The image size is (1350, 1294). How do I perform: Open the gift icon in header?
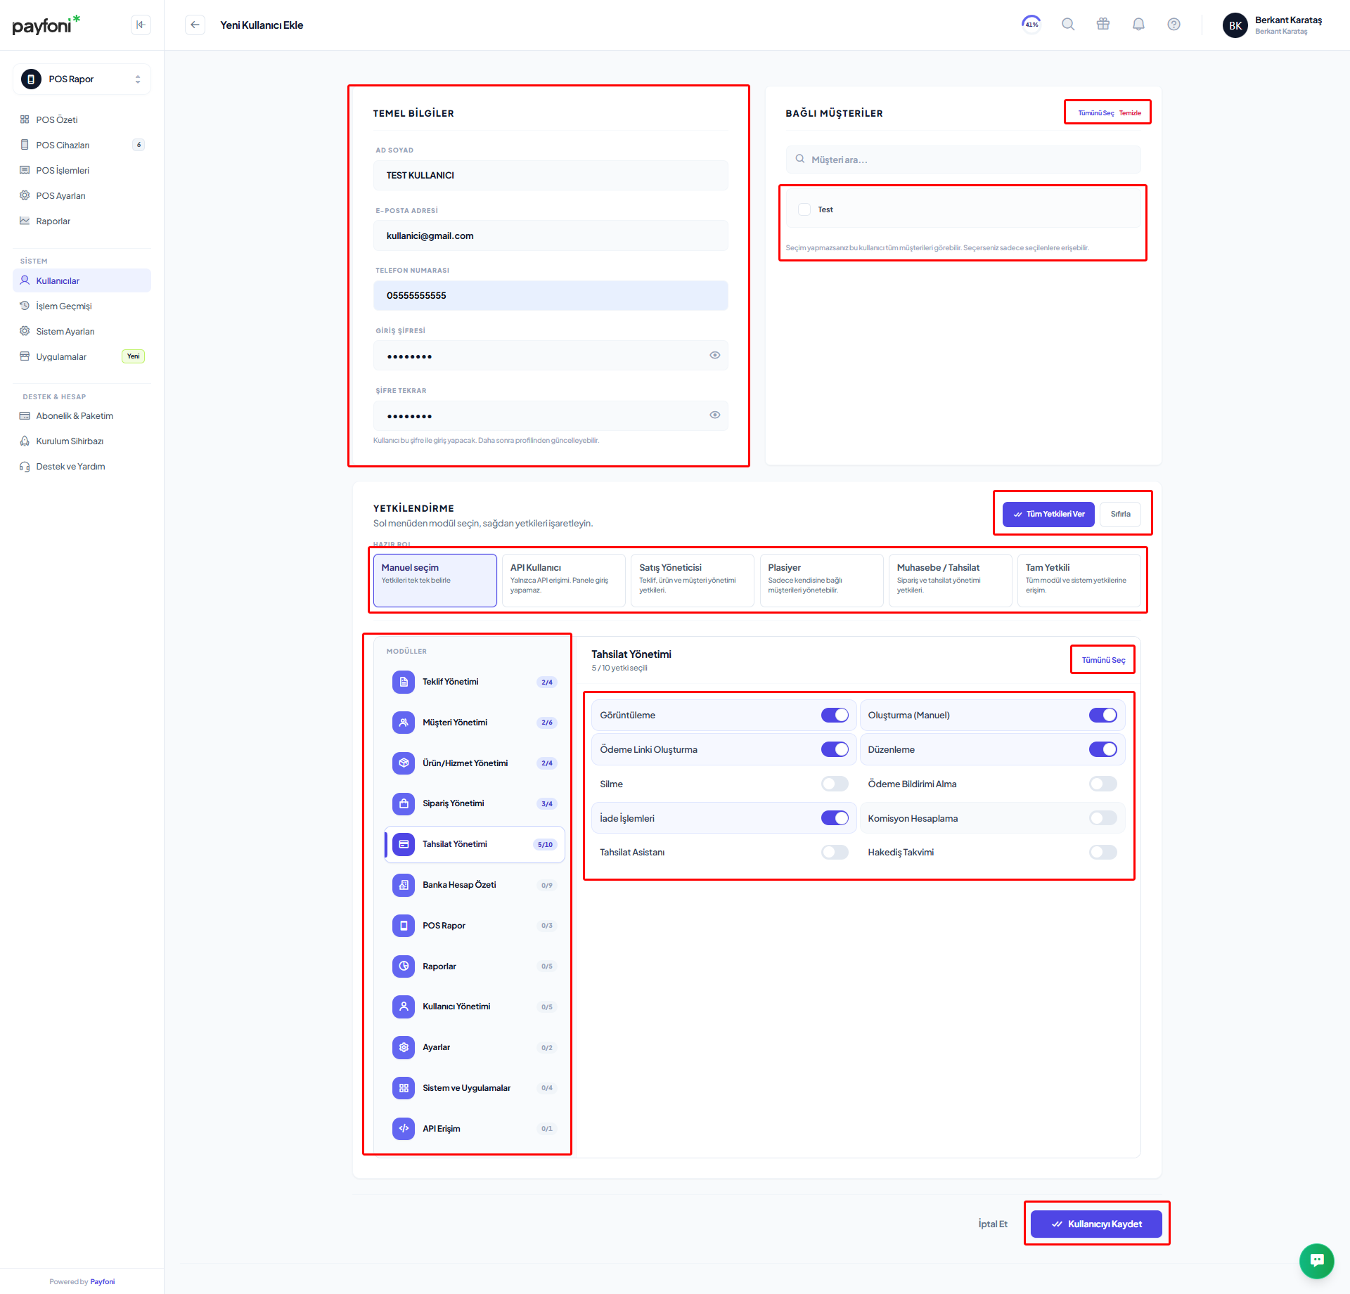coord(1103,25)
